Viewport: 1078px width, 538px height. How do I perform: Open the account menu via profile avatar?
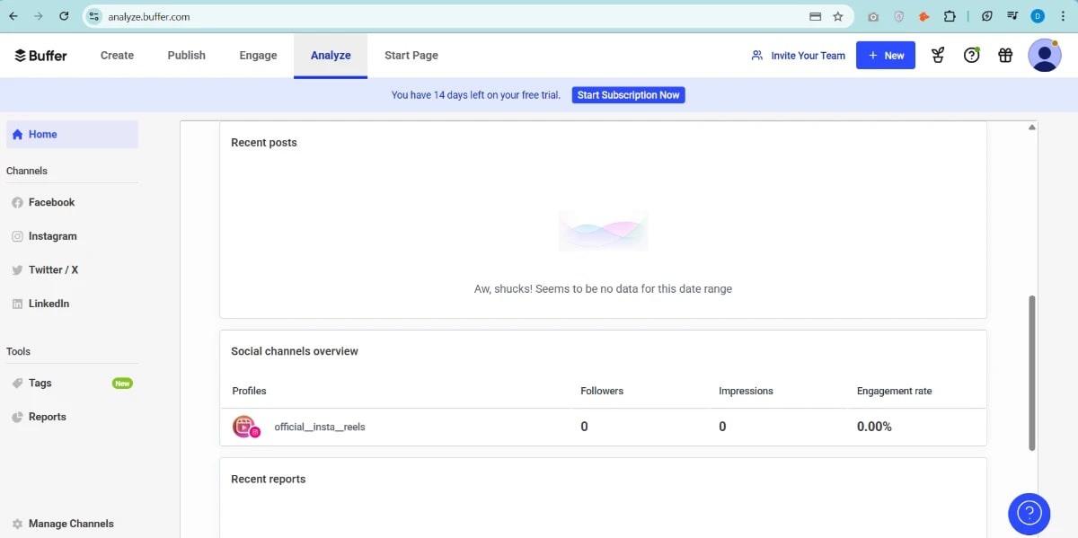tap(1044, 55)
